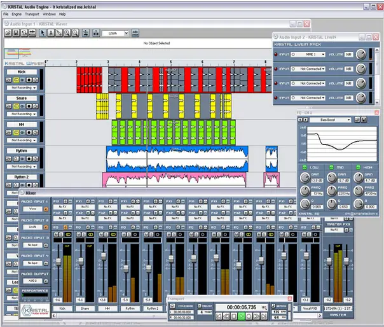The image size is (384, 327).
Task: Click the LOW gain 13.8 dB value field
Action: tap(317, 181)
